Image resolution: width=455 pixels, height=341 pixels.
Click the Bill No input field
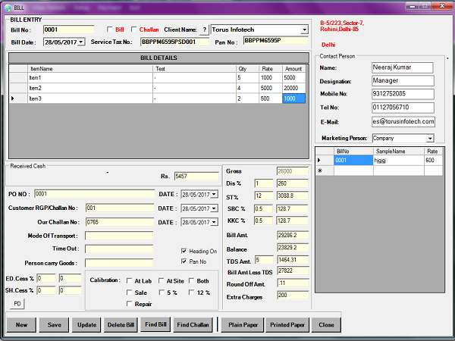(x=69, y=30)
